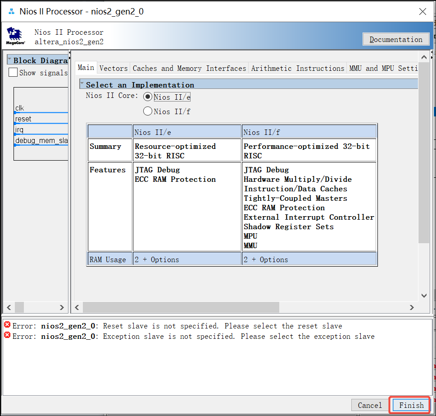Click the Reset slave error message

177,326
